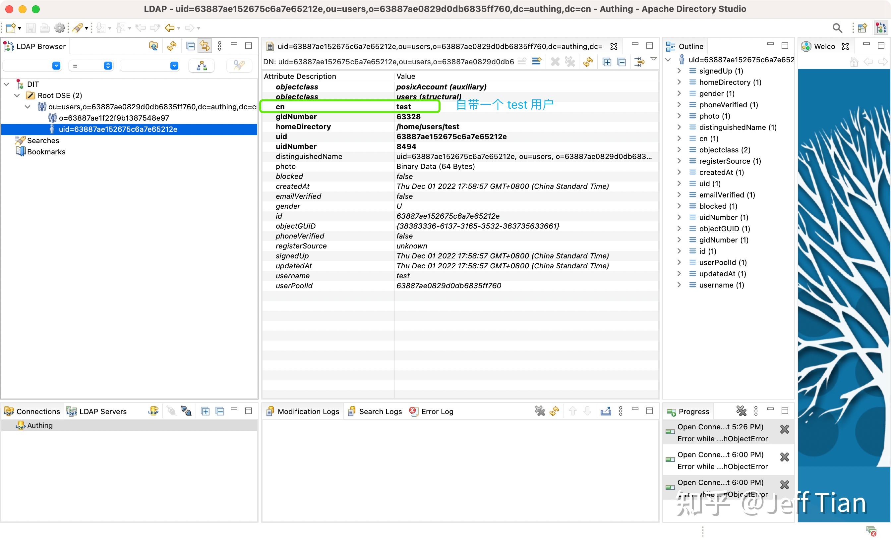
Task: Open the equals operator dropdown in quick search
Action: point(108,65)
